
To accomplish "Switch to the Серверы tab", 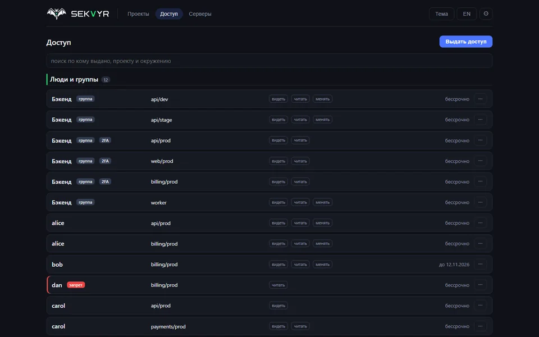I will pos(200,13).
